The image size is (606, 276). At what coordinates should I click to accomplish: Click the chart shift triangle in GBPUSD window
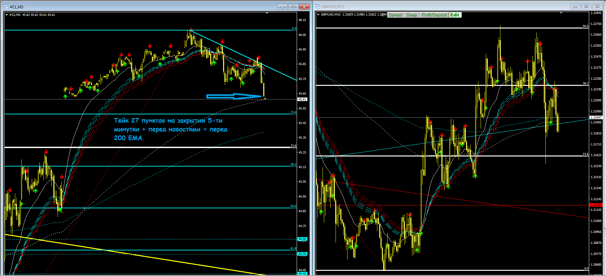(561, 13)
